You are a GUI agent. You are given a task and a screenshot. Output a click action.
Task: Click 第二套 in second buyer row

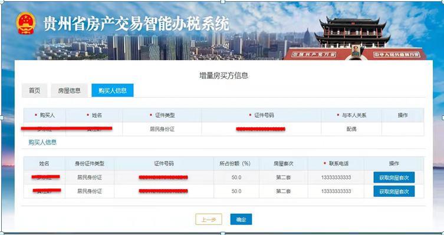click(284, 191)
